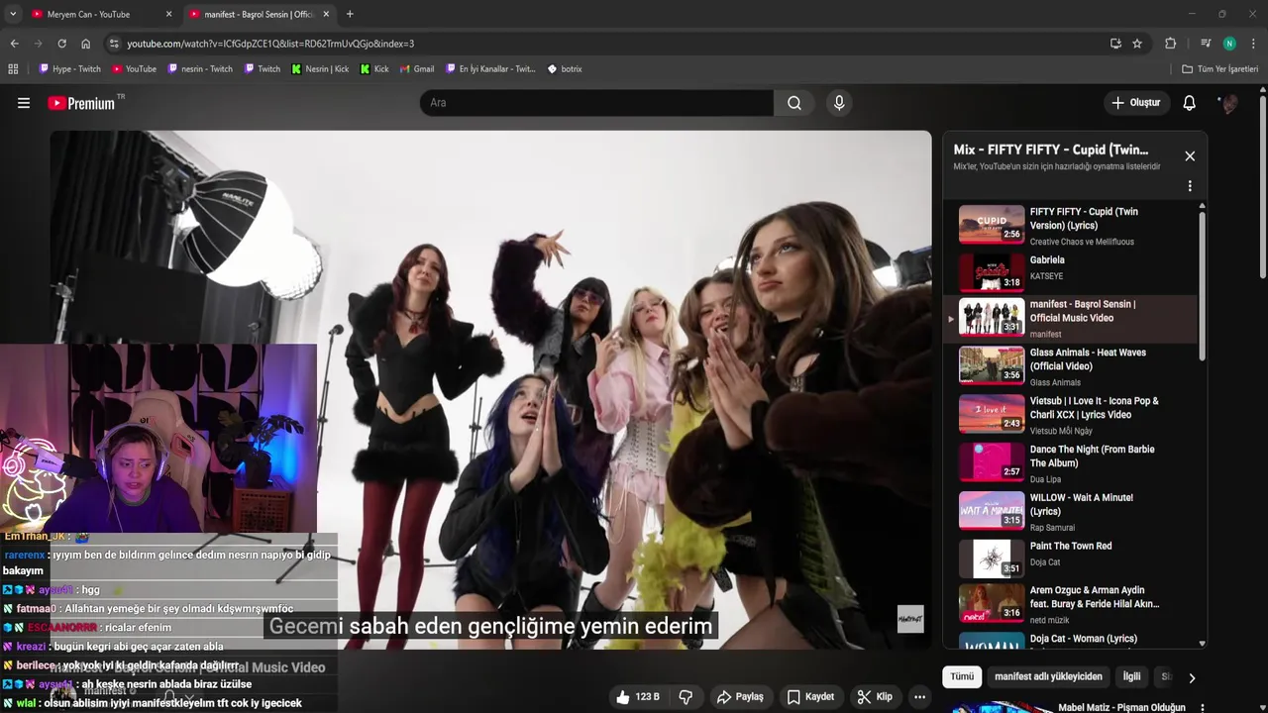Open the Twitch bookmark
The image size is (1268, 713).
(262, 69)
